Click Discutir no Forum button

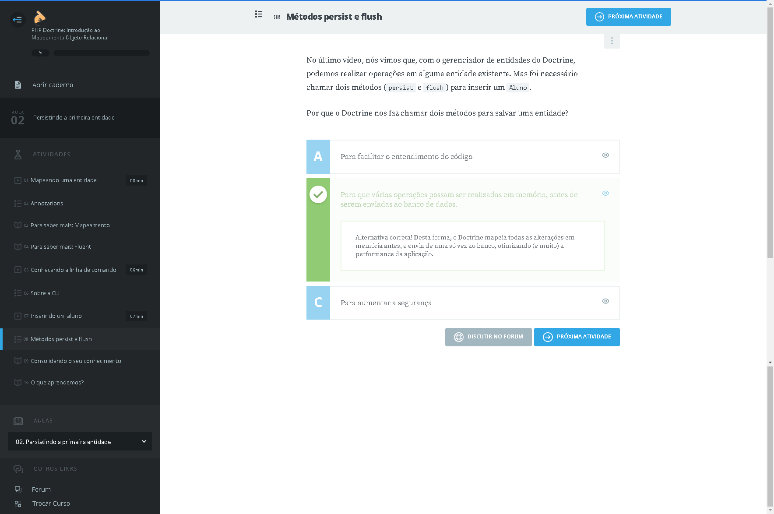pos(488,337)
